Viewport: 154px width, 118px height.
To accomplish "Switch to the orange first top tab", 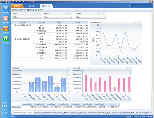I will click(17, 6).
